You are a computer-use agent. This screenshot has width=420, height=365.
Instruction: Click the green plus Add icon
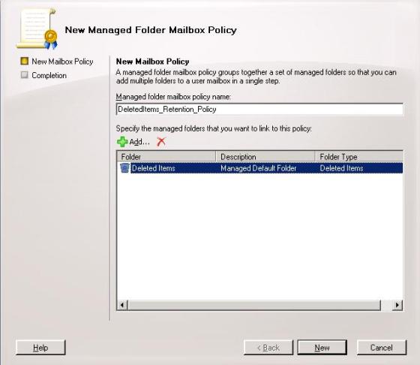[122, 142]
